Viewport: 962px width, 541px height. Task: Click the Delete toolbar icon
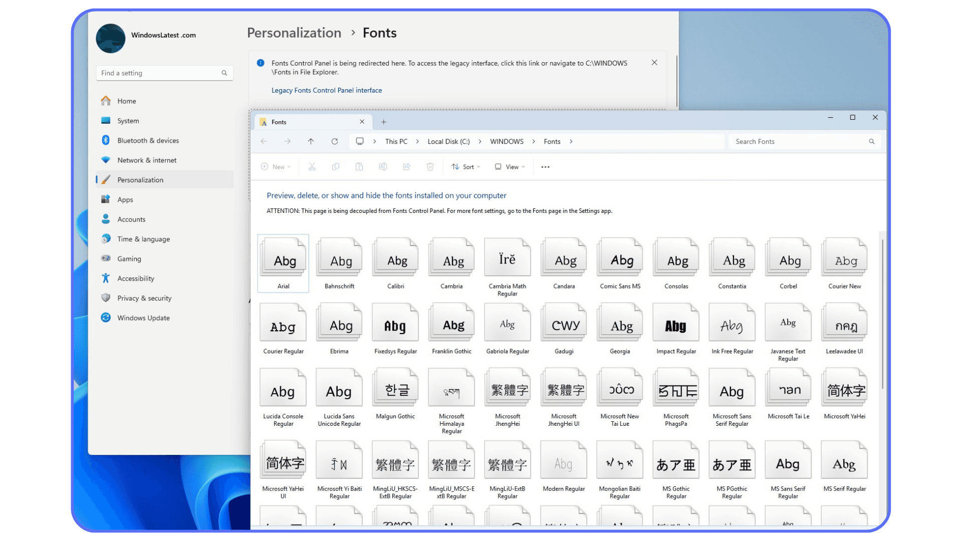(x=430, y=166)
